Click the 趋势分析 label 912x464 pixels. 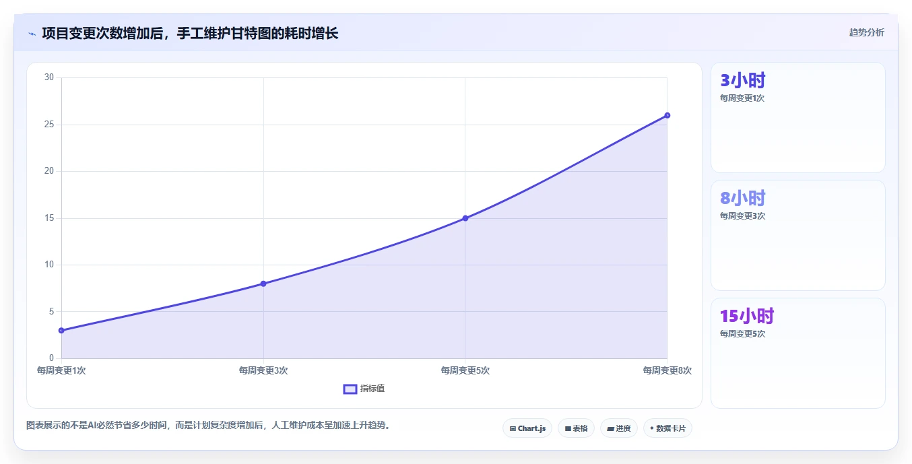point(866,32)
